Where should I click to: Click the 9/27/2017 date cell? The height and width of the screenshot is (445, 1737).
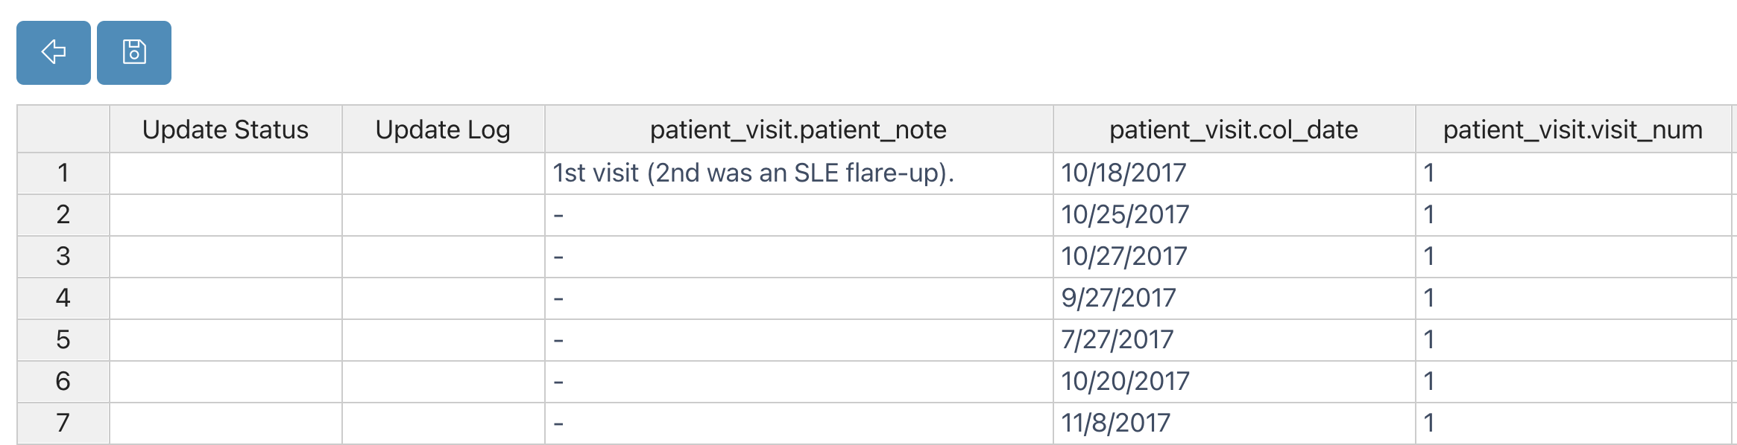(x=1235, y=298)
